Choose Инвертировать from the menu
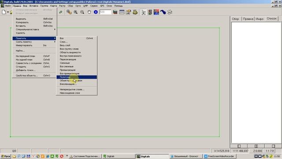The image size is (282, 159). 34,45
